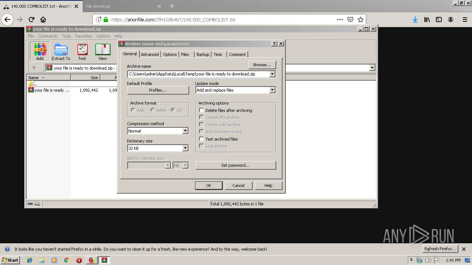Click the Browse... button

click(x=262, y=65)
